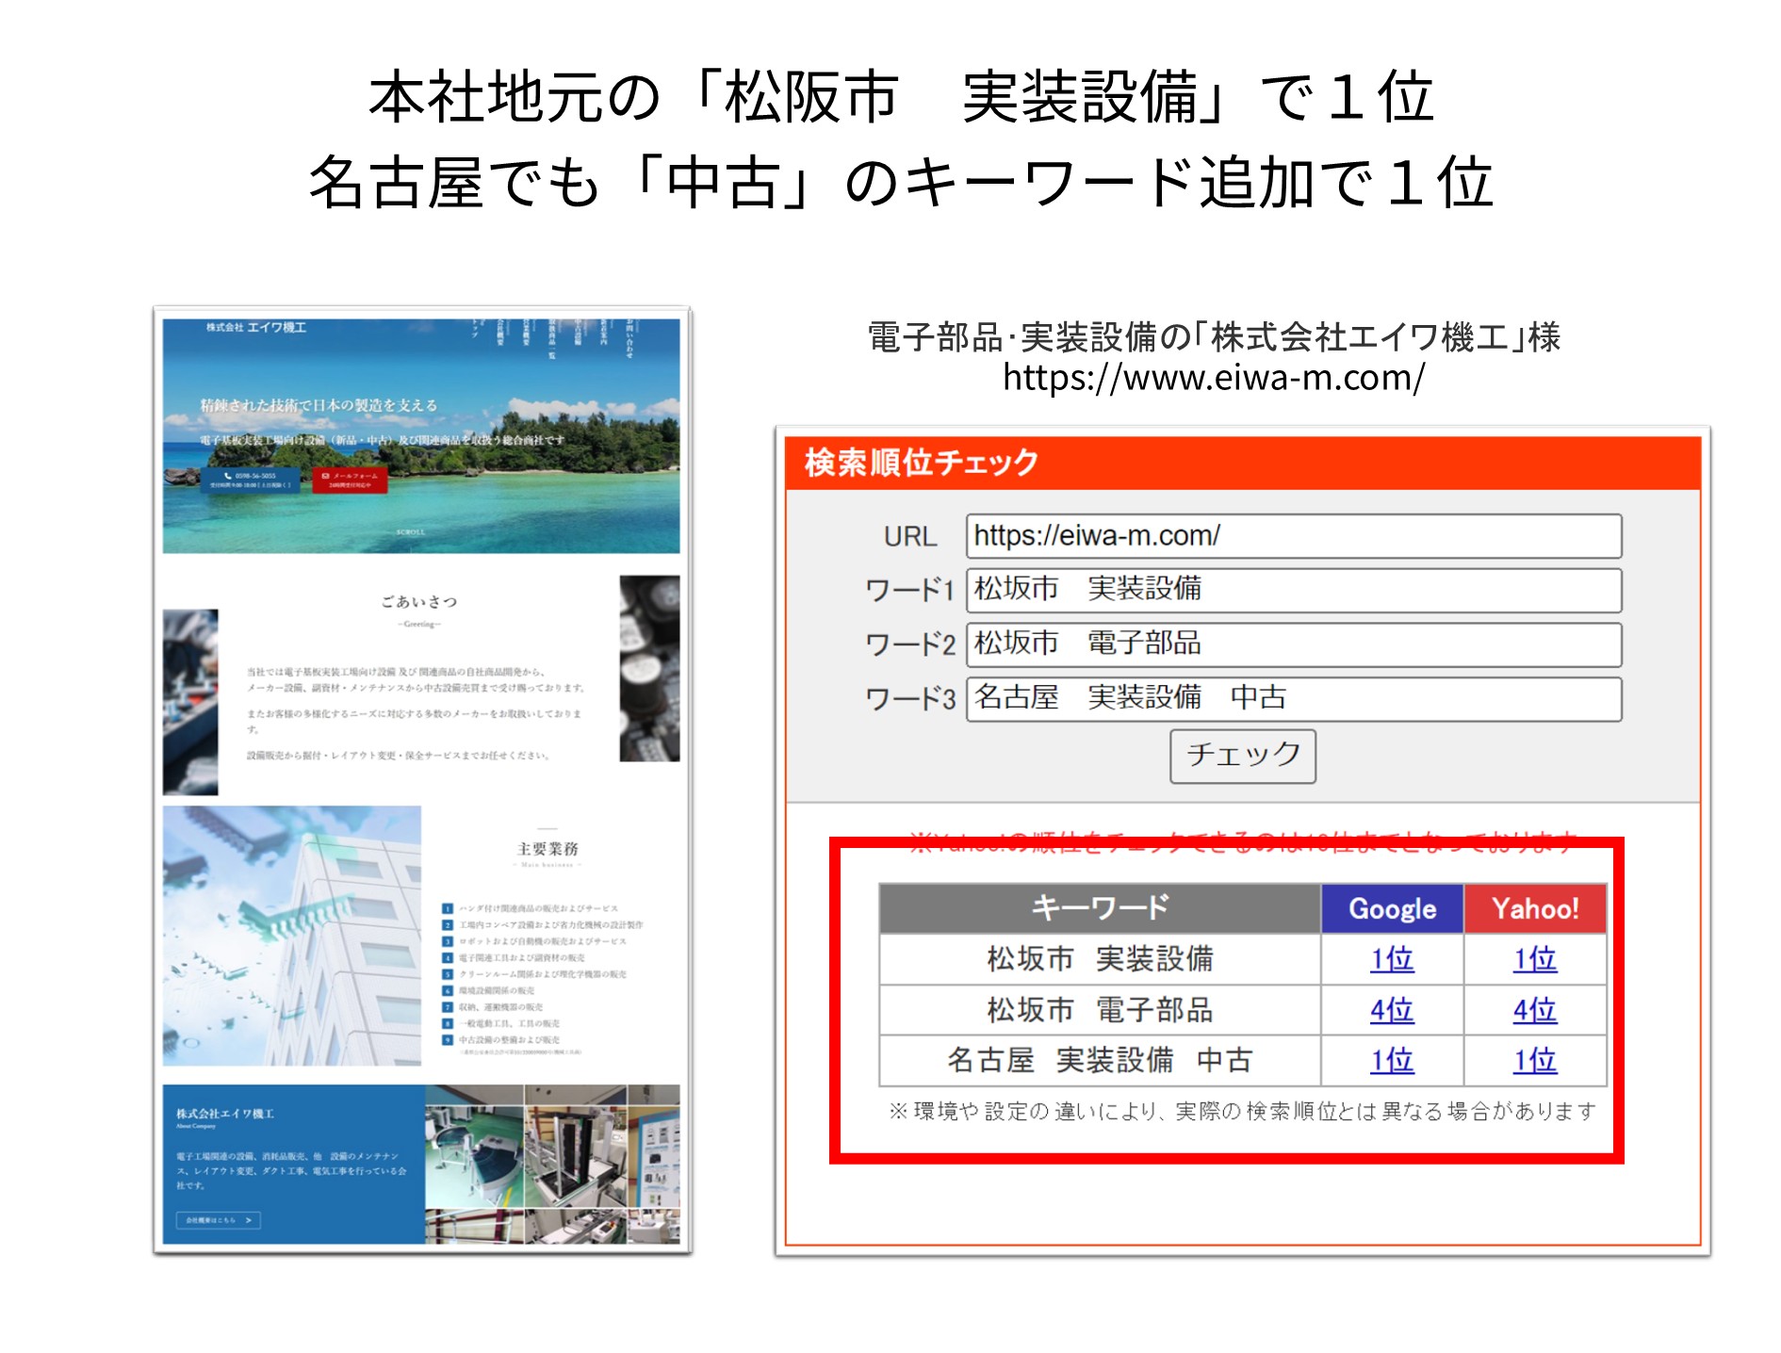Click the blue phone number button
The image size is (1781, 1353).
pos(250,480)
